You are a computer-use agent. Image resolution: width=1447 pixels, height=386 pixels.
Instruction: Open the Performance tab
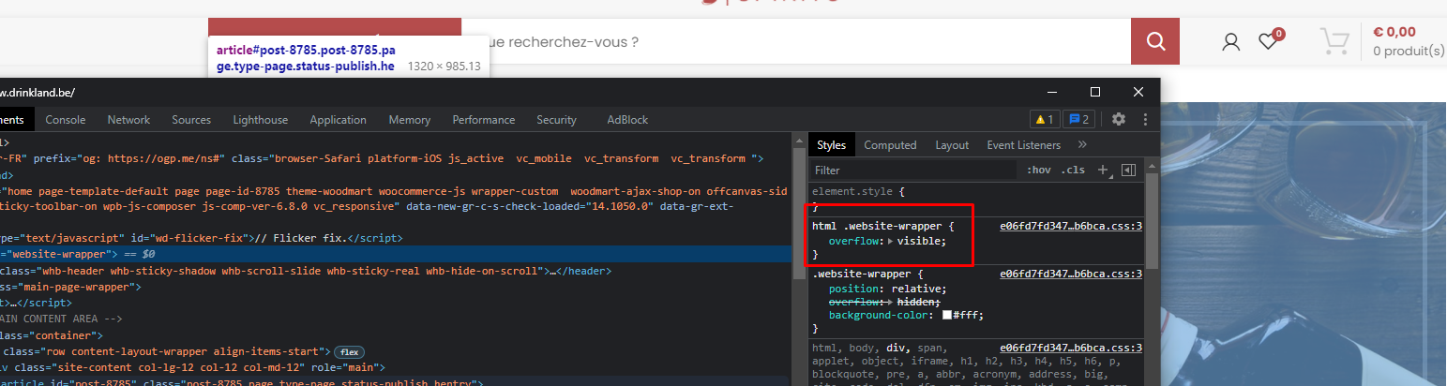[x=484, y=119]
